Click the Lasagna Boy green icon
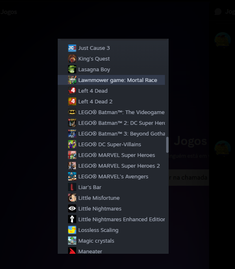 pyautogui.click(x=72, y=70)
